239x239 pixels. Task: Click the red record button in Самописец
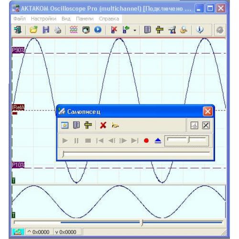pos(146,141)
